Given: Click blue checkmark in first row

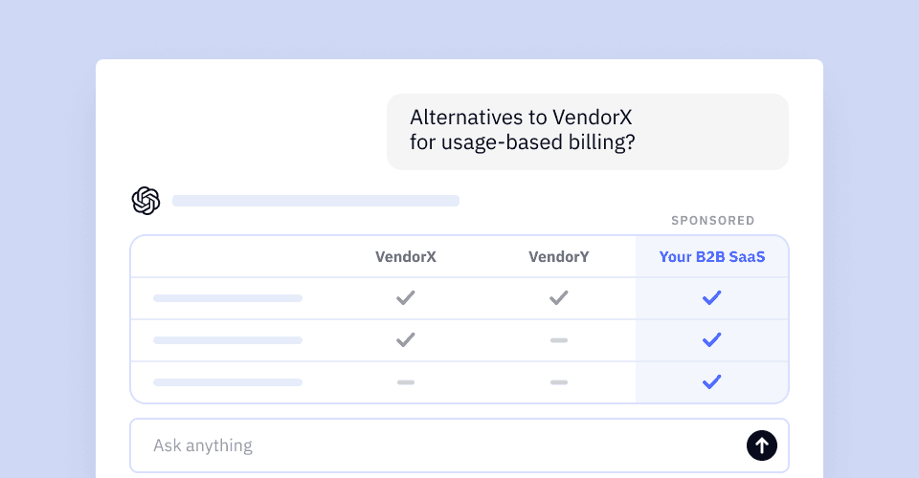Looking at the screenshot, I should [x=711, y=298].
